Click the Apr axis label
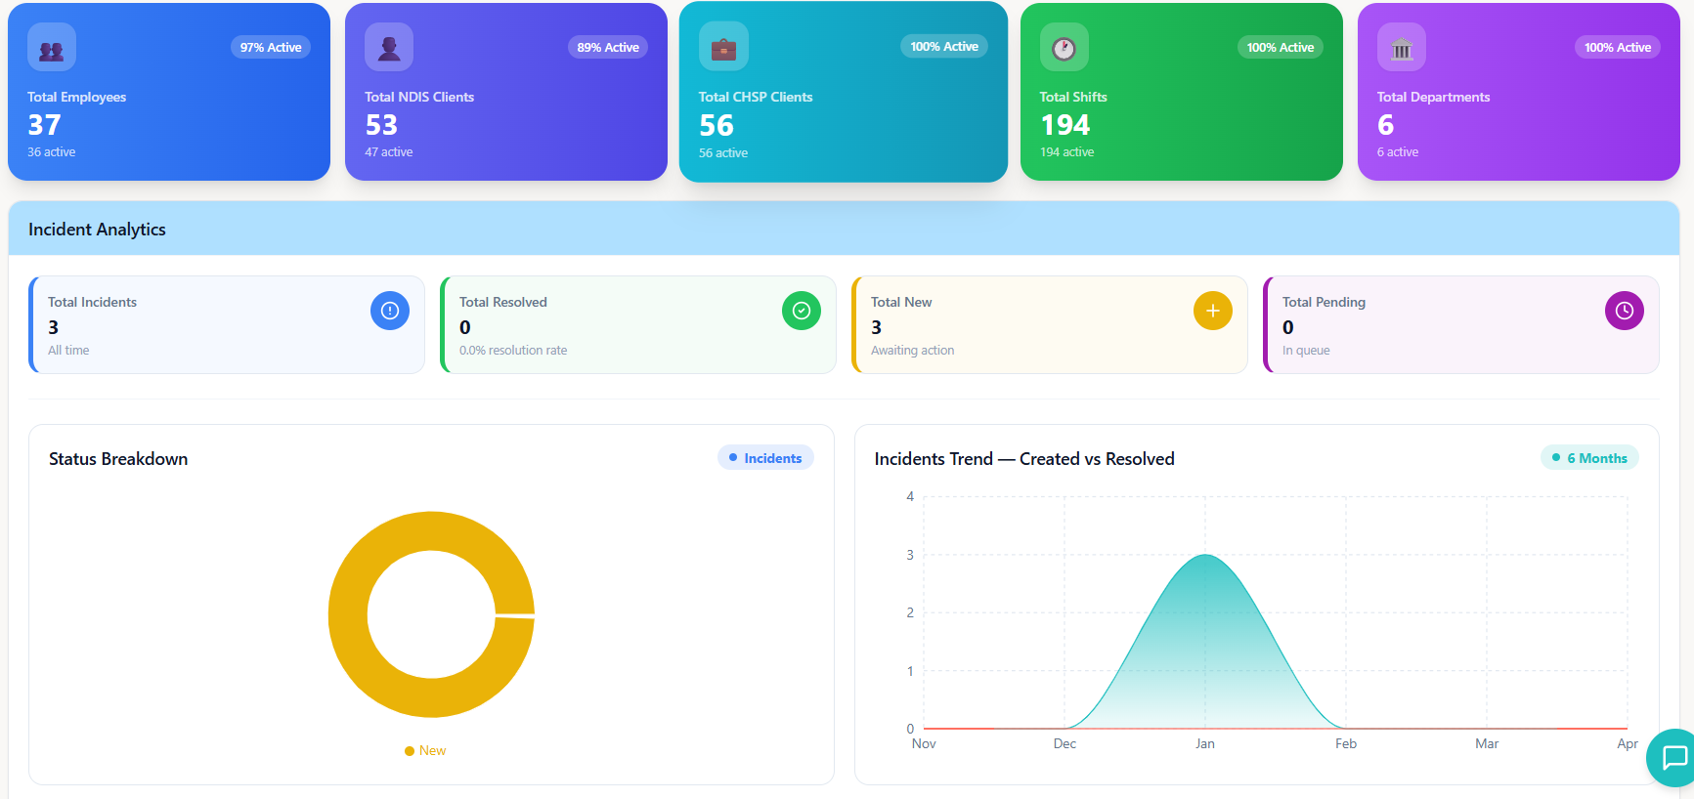The height and width of the screenshot is (799, 1694). pyautogui.click(x=1628, y=744)
